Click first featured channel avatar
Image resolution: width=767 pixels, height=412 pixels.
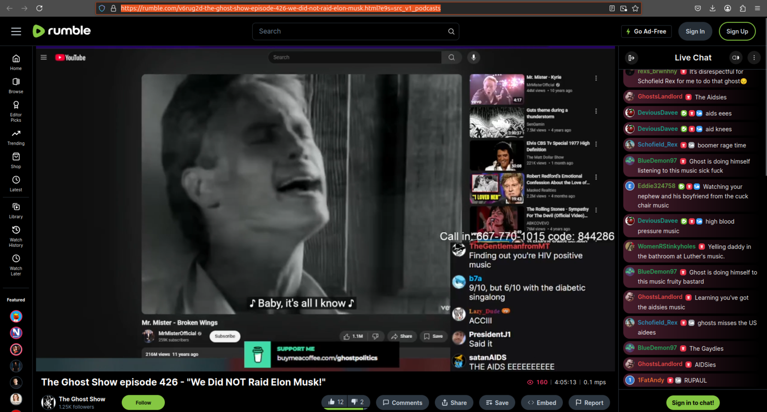(16, 316)
